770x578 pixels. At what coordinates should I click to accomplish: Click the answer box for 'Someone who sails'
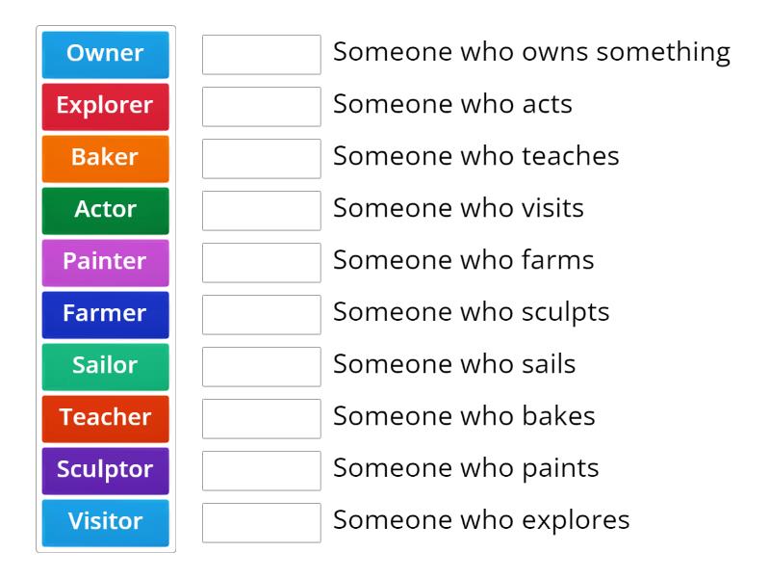click(261, 367)
